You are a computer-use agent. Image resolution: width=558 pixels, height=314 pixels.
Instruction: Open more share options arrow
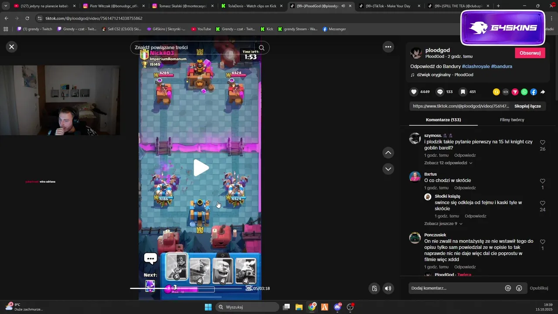(x=543, y=92)
